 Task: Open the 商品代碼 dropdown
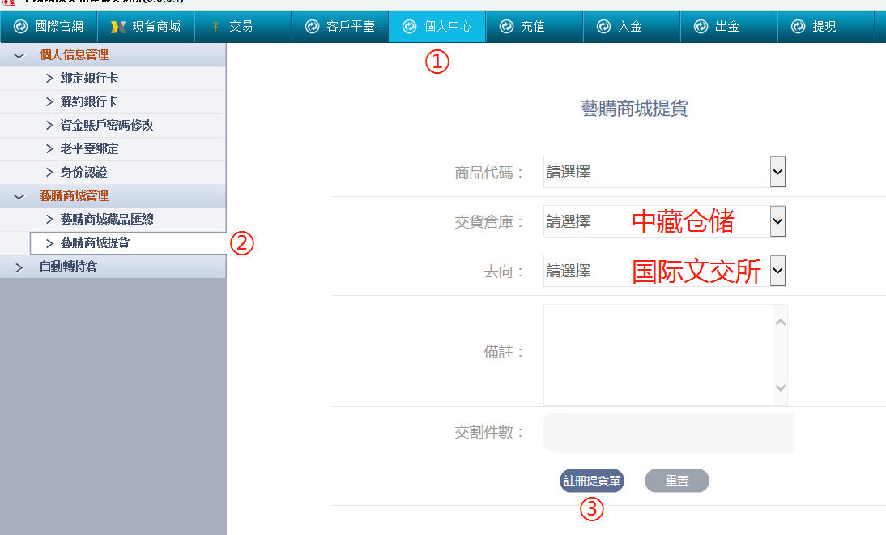click(777, 172)
